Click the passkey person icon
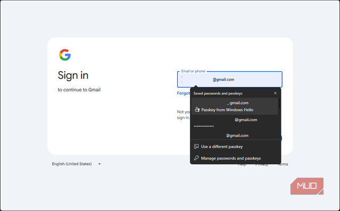 click(197, 109)
